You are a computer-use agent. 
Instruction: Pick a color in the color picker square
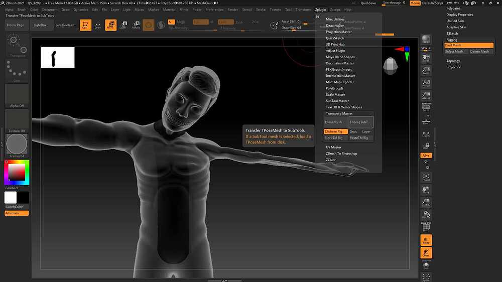coord(17,172)
